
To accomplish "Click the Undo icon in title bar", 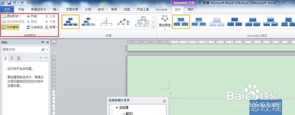I will [x=14, y=3].
